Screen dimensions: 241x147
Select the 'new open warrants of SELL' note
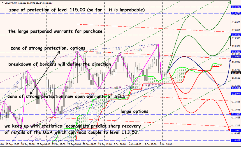[66, 97]
